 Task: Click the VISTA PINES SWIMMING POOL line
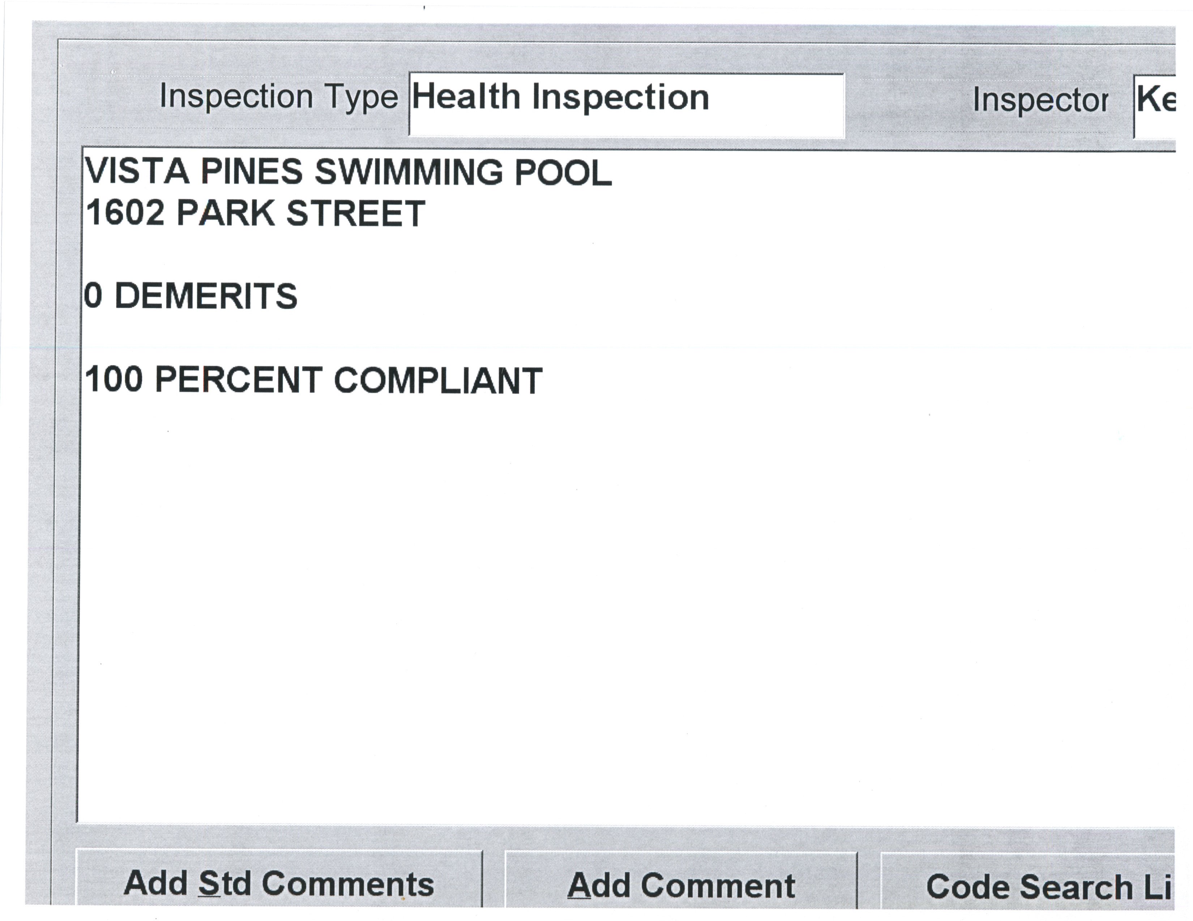coord(348,172)
